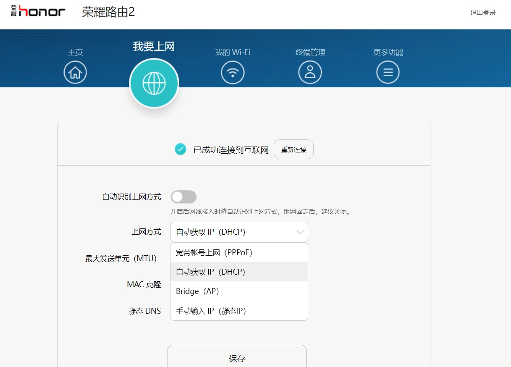Screen dimensions: 511x367
Task: Select Bridge（AP）connection mode
Action: [197, 291]
